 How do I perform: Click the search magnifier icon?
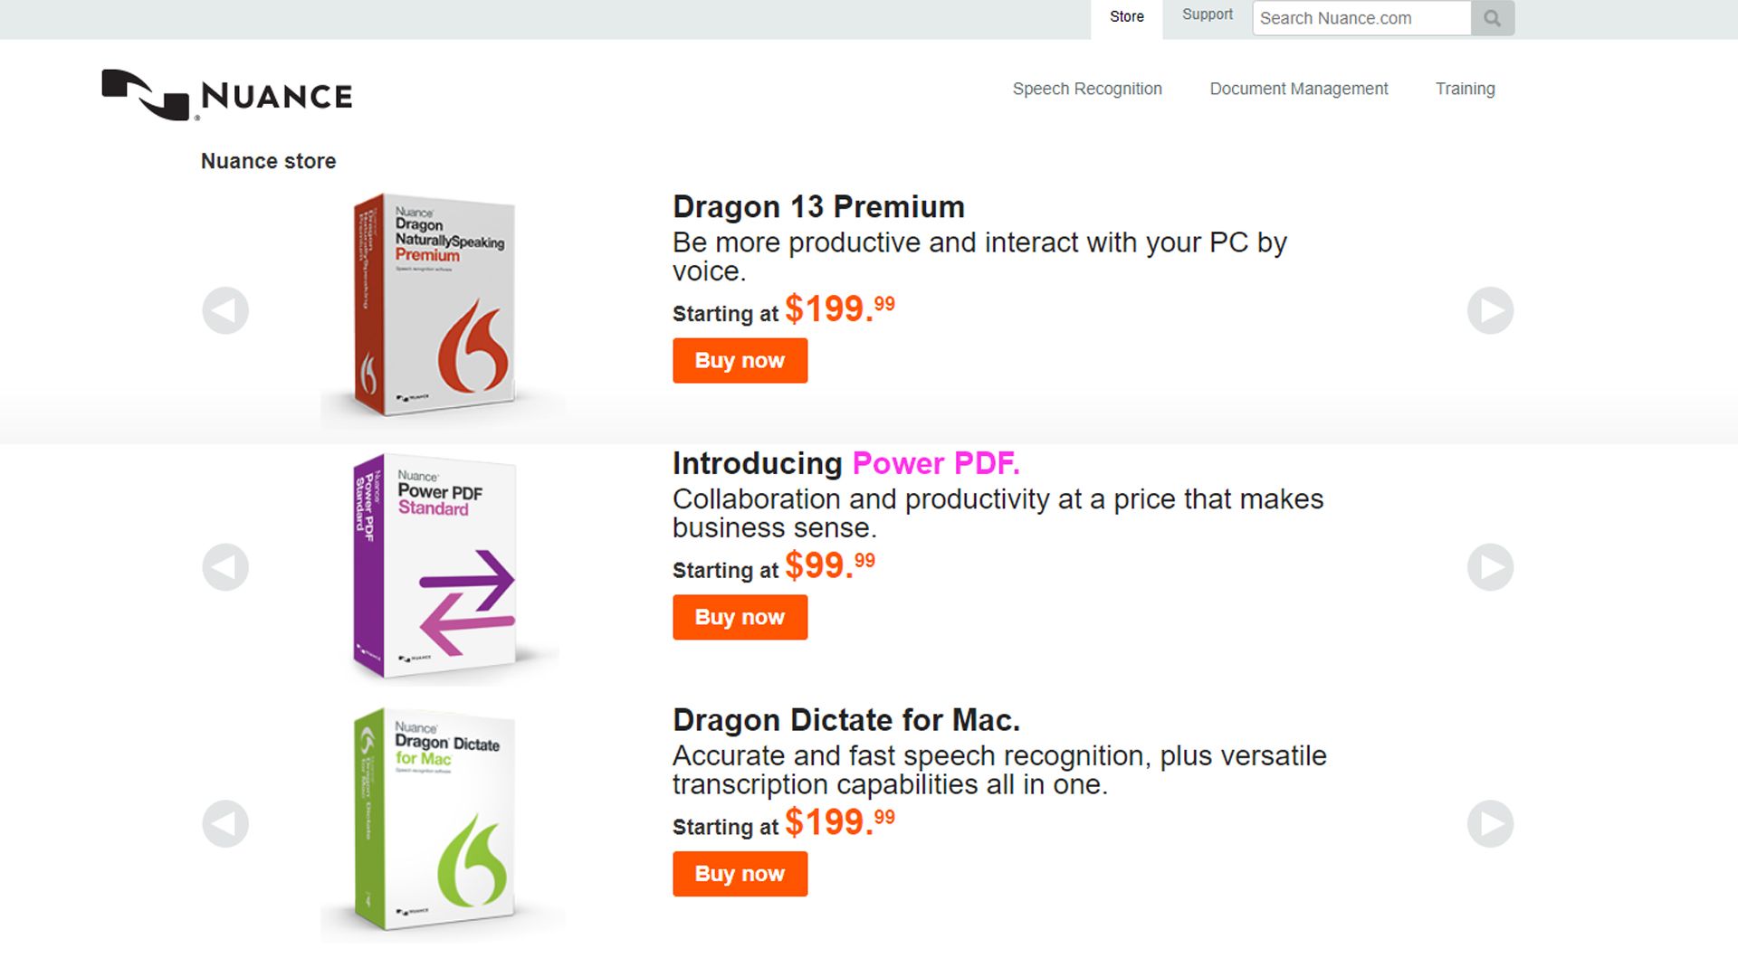(x=1492, y=17)
